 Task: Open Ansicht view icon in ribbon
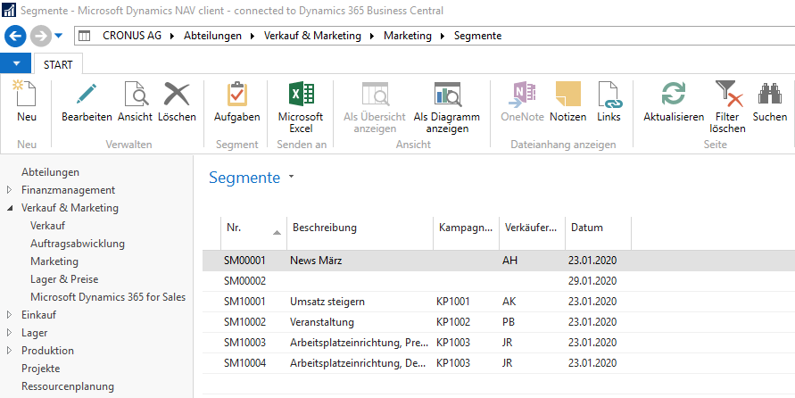point(136,94)
